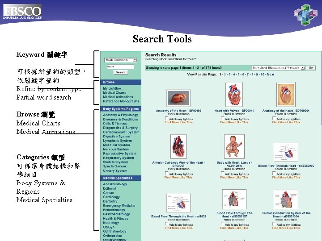The width and height of the screenshot is (322, 241).
Task: Open Reference Monographs
Action: click(x=121, y=101)
